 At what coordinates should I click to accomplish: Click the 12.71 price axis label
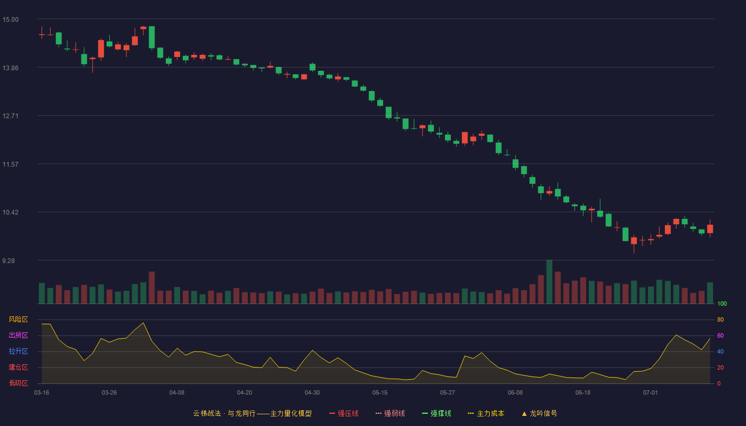(11, 116)
